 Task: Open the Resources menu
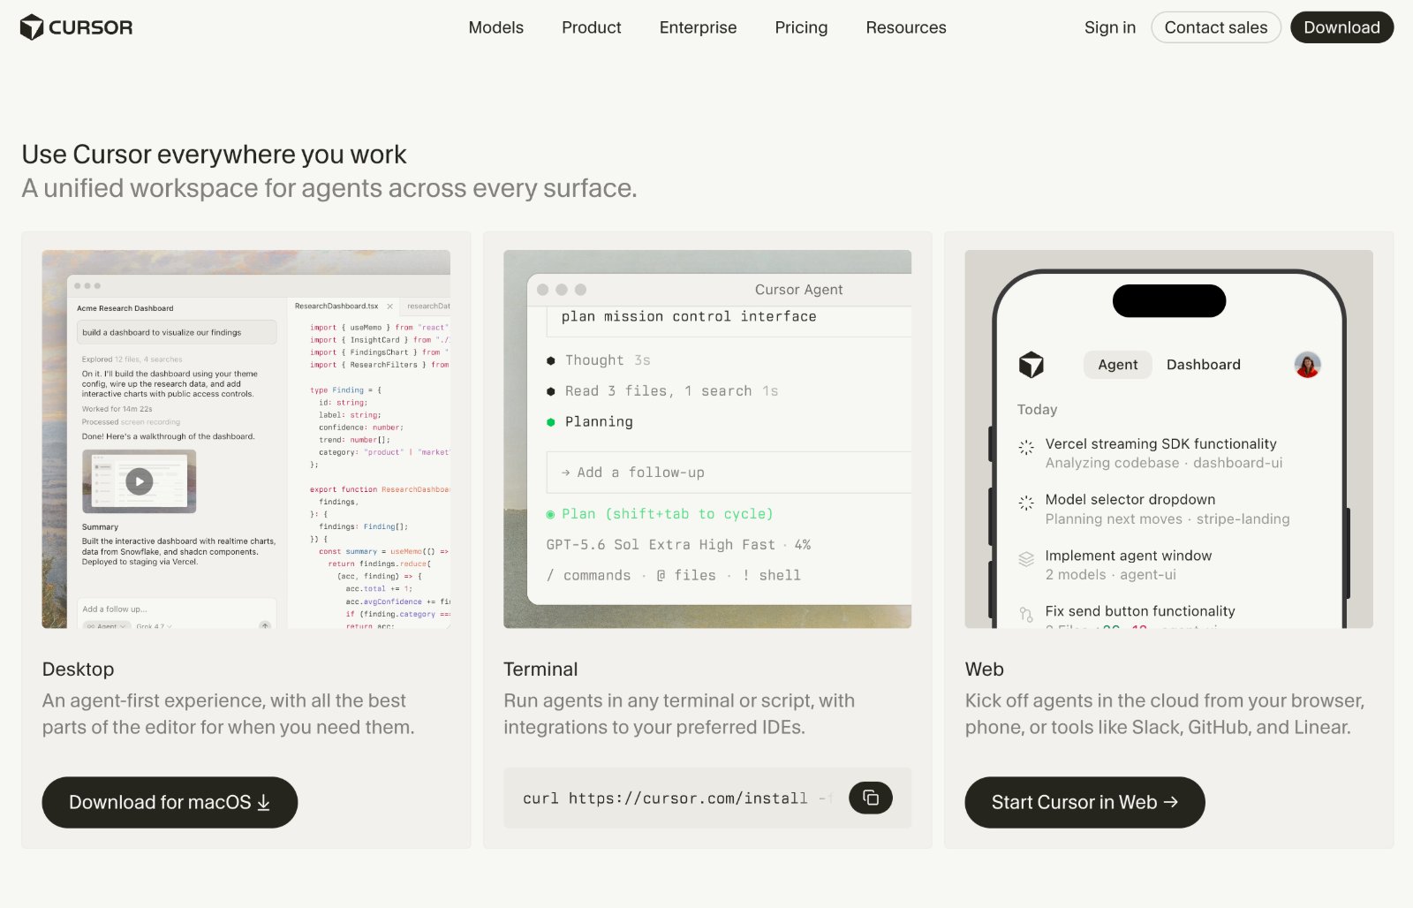point(905,27)
